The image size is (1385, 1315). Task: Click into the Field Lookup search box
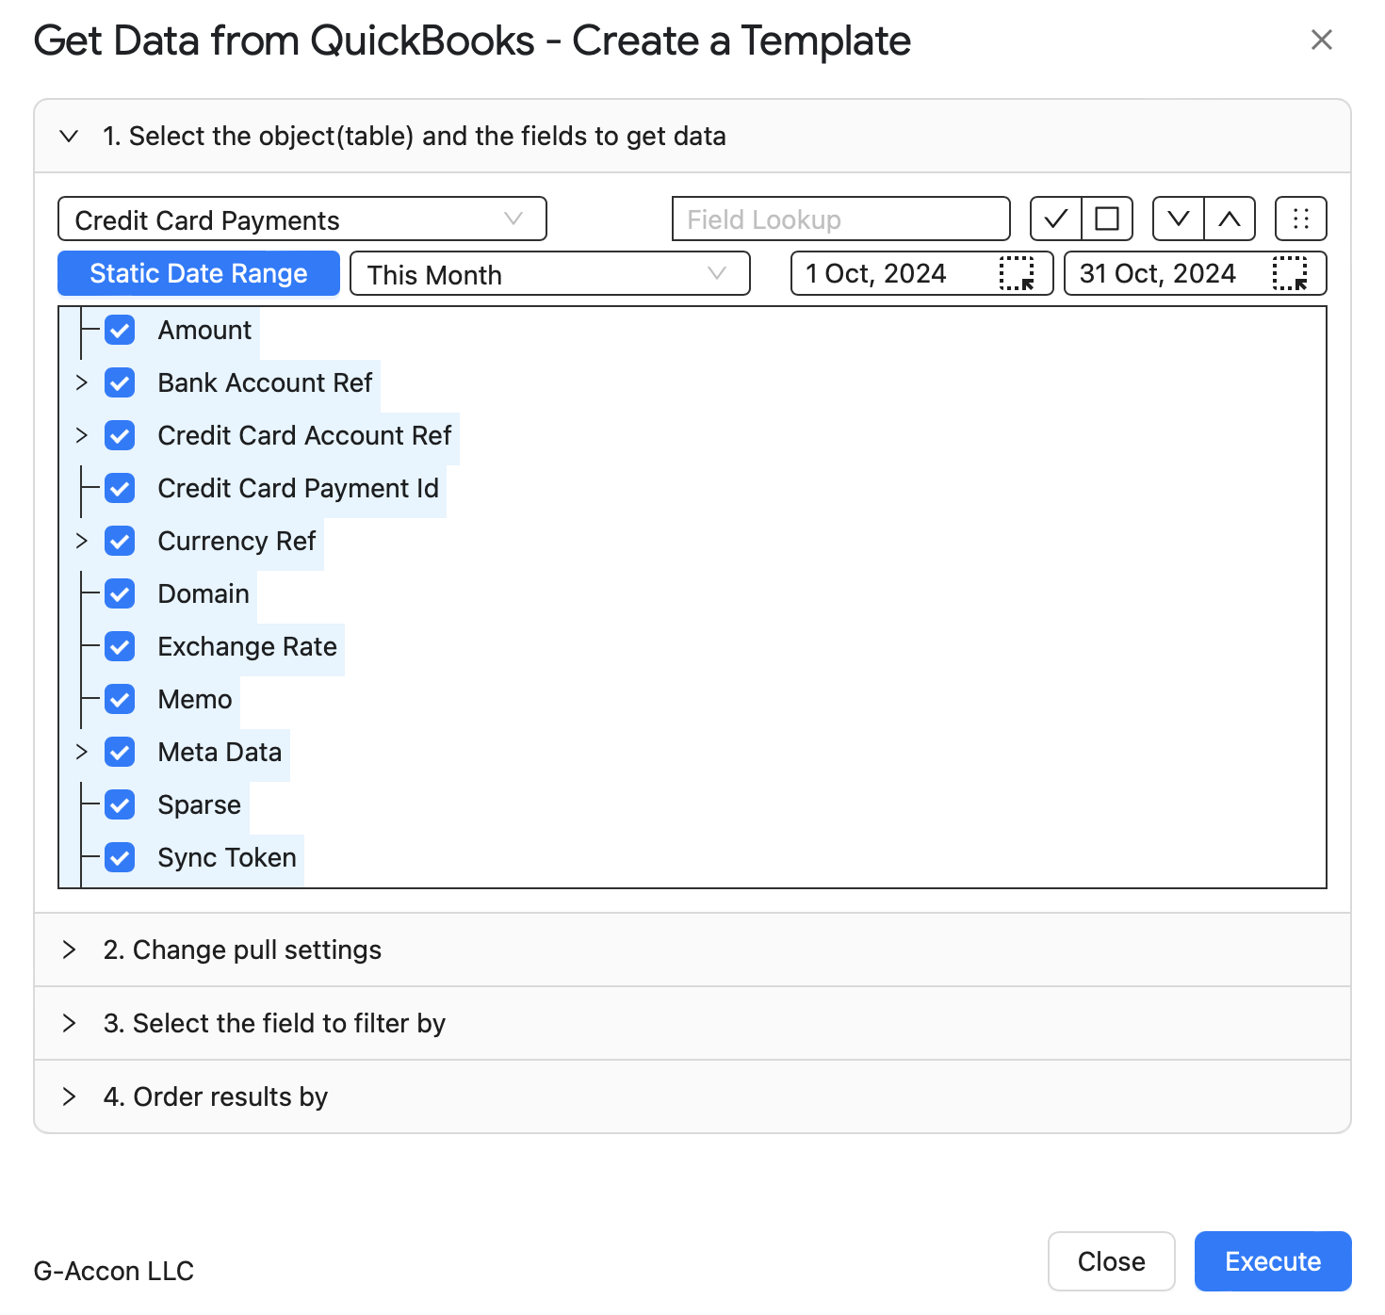[x=840, y=219]
